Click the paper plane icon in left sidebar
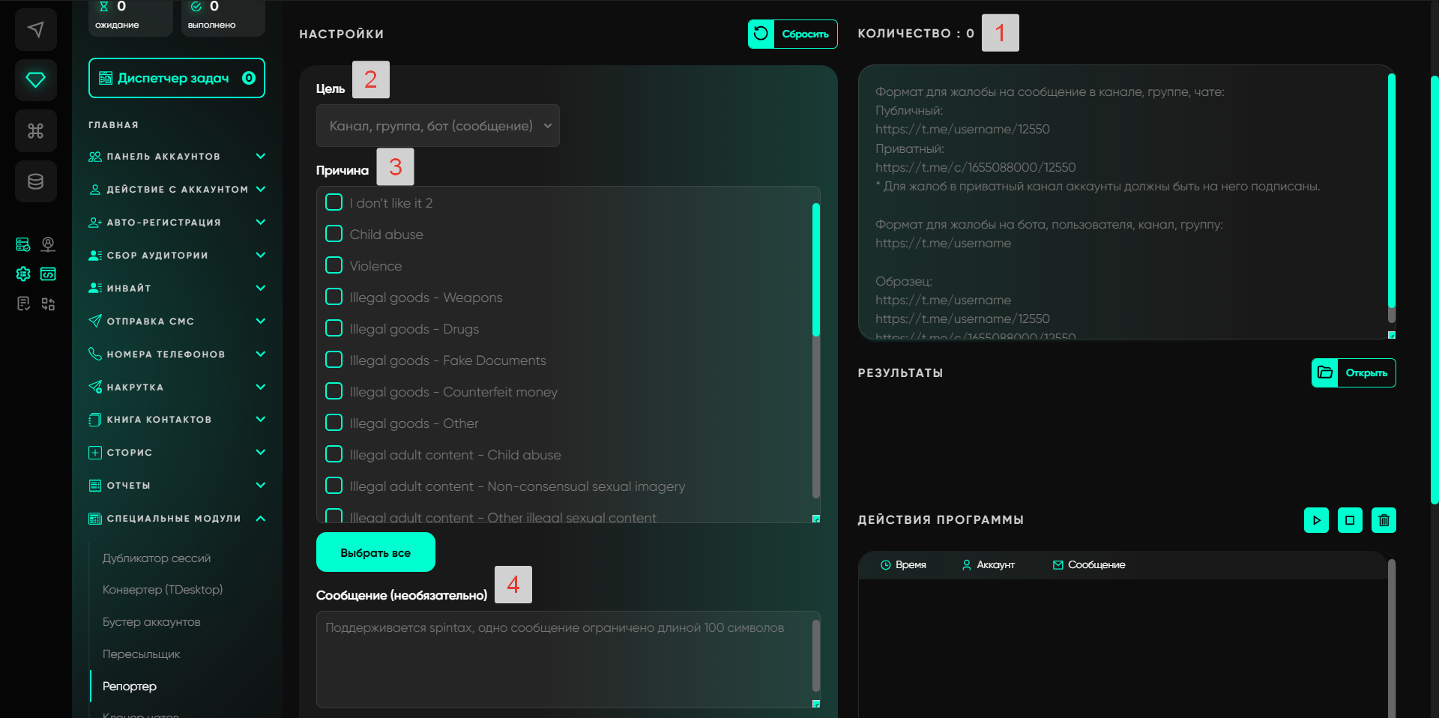Viewport: 1439px width, 718px height. click(x=35, y=30)
